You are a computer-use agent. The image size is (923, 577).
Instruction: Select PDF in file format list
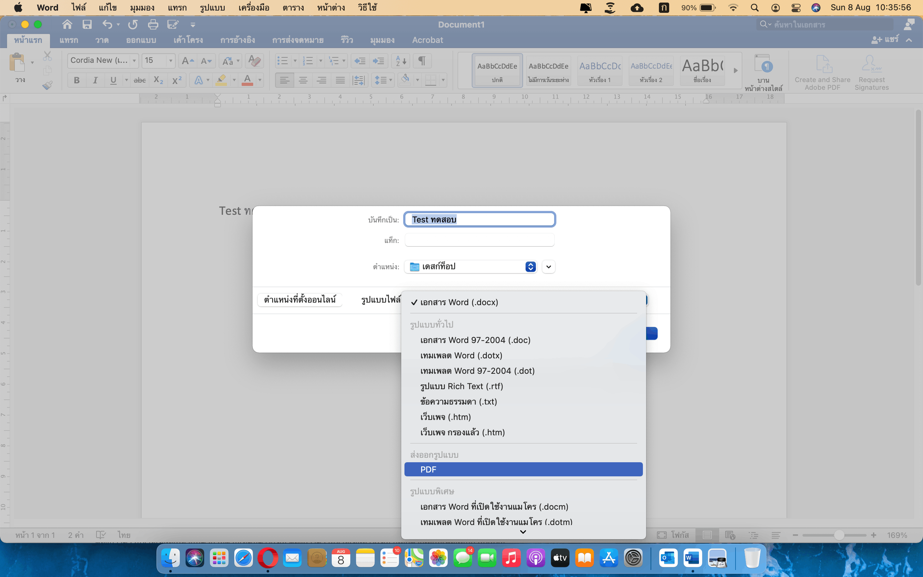pos(523,469)
